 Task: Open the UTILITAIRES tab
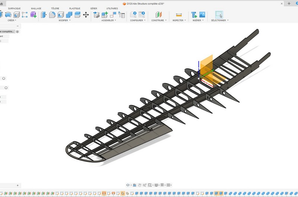point(112,8)
